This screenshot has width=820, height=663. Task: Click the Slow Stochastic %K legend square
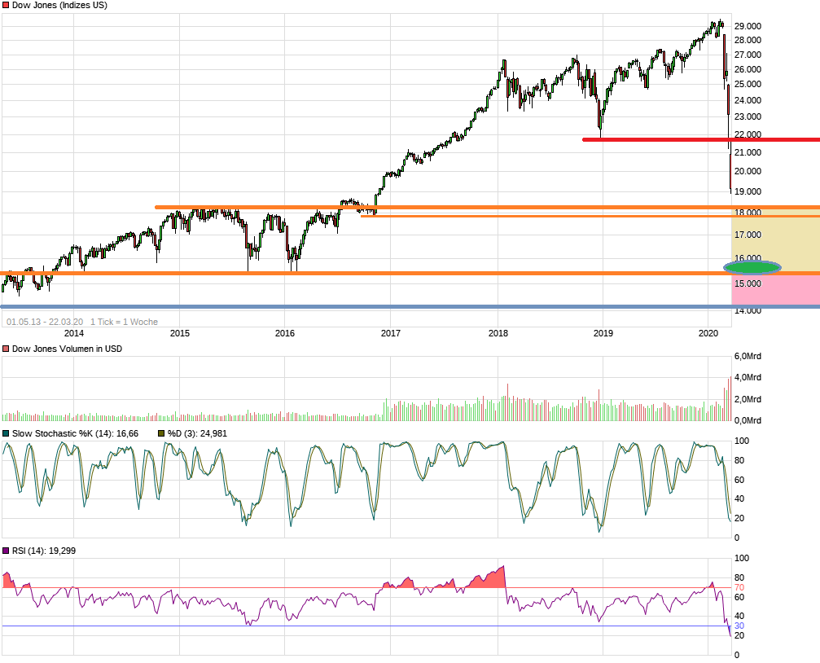tap(6, 434)
